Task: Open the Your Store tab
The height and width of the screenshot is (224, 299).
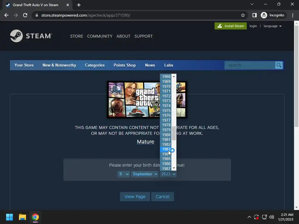Action: pyautogui.click(x=24, y=65)
